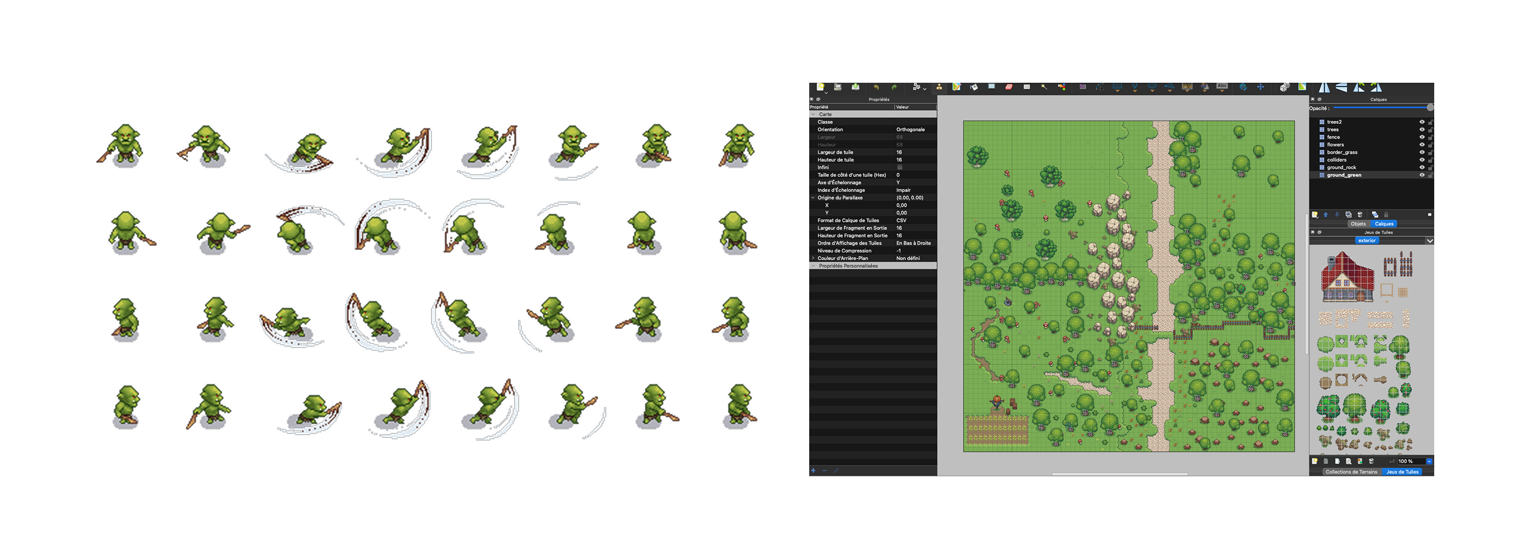Click Insert Text tool icon

pyautogui.click(x=1222, y=87)
